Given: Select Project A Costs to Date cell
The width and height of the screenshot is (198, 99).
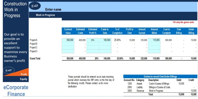Looking at the screenshot, I should click(105, 40).
